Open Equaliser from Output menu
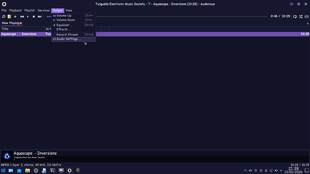 click(74, 25)
